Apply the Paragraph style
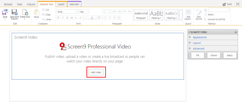 click(141, 15)
